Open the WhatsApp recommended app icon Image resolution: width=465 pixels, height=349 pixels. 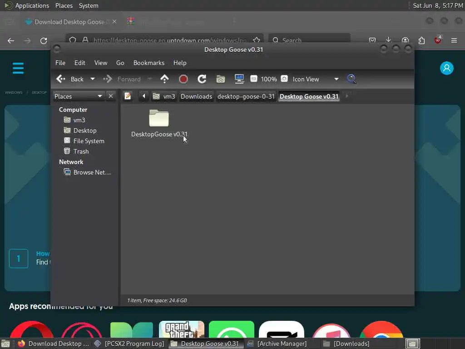point(231,329)
